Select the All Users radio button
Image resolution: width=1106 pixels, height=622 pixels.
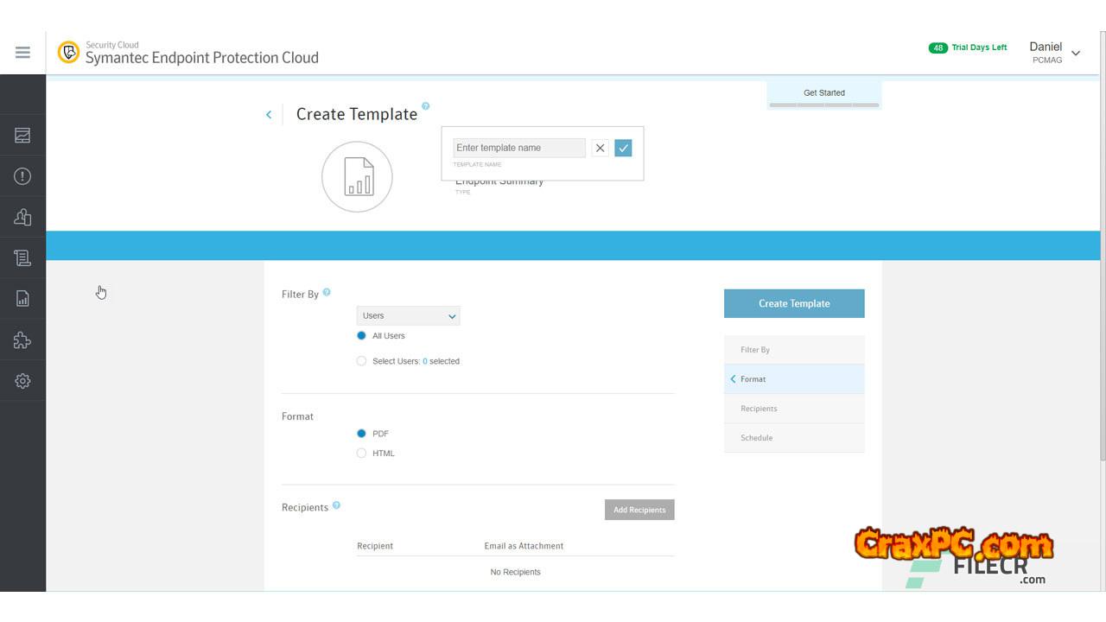click(361, 336)
